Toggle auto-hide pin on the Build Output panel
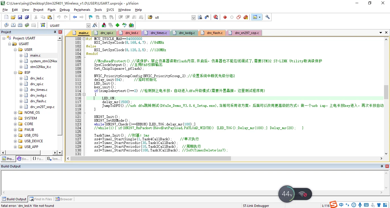This screenshot has height=208, width=390. tap(382, 166)
